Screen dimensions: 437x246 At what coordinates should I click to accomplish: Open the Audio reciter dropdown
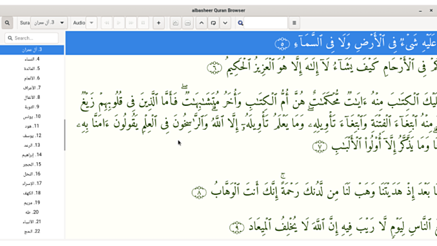91,23
